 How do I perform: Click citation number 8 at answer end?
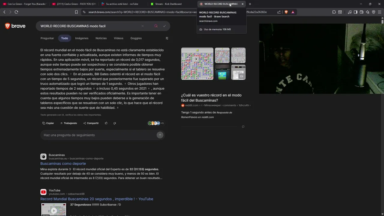118,108
